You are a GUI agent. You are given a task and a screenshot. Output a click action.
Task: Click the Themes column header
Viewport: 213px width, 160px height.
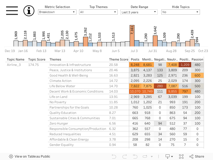pos(55,59)
